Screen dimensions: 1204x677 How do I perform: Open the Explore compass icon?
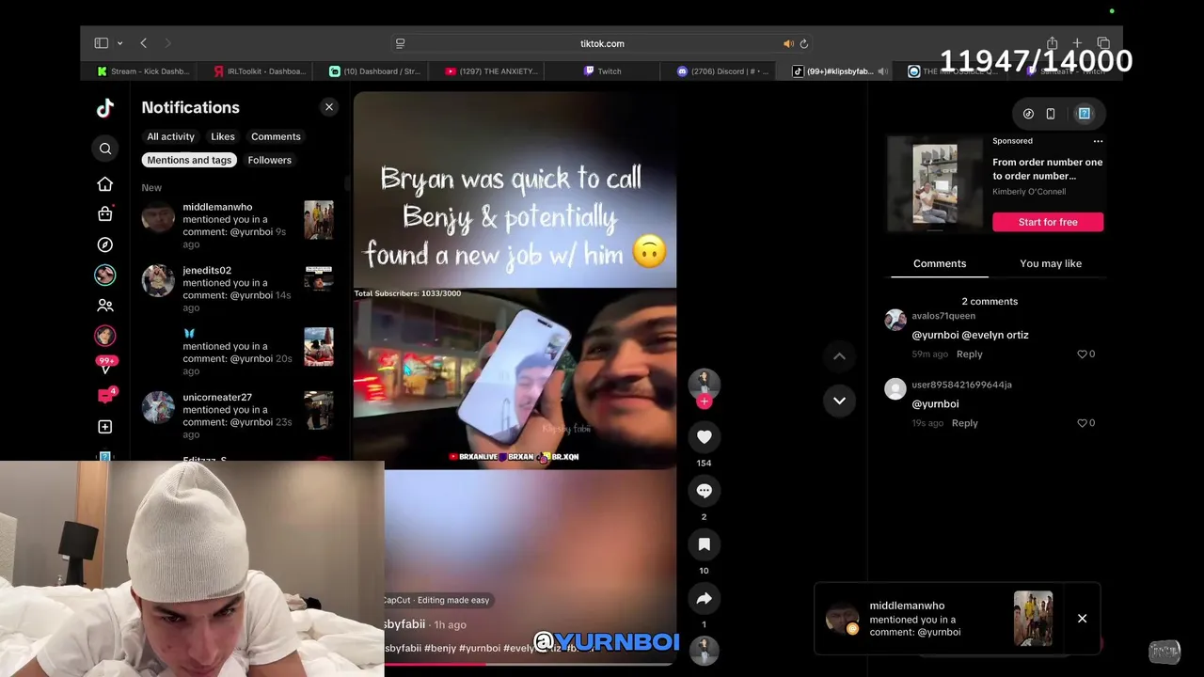pos(105,244)
